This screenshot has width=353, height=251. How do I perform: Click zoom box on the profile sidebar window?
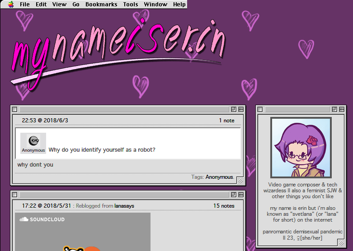tap(334, 109)
